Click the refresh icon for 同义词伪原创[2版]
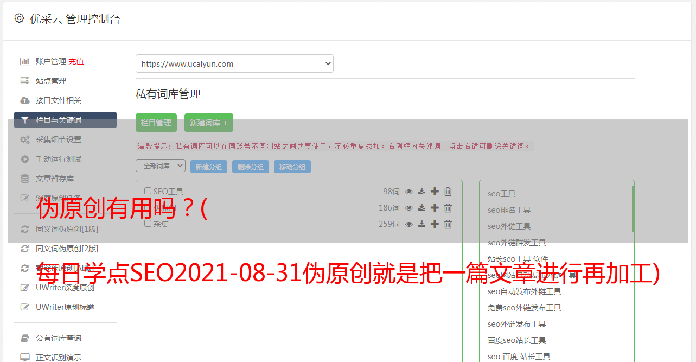The width and height of the screenshot is (696, 362). click(x=24, y=249)
